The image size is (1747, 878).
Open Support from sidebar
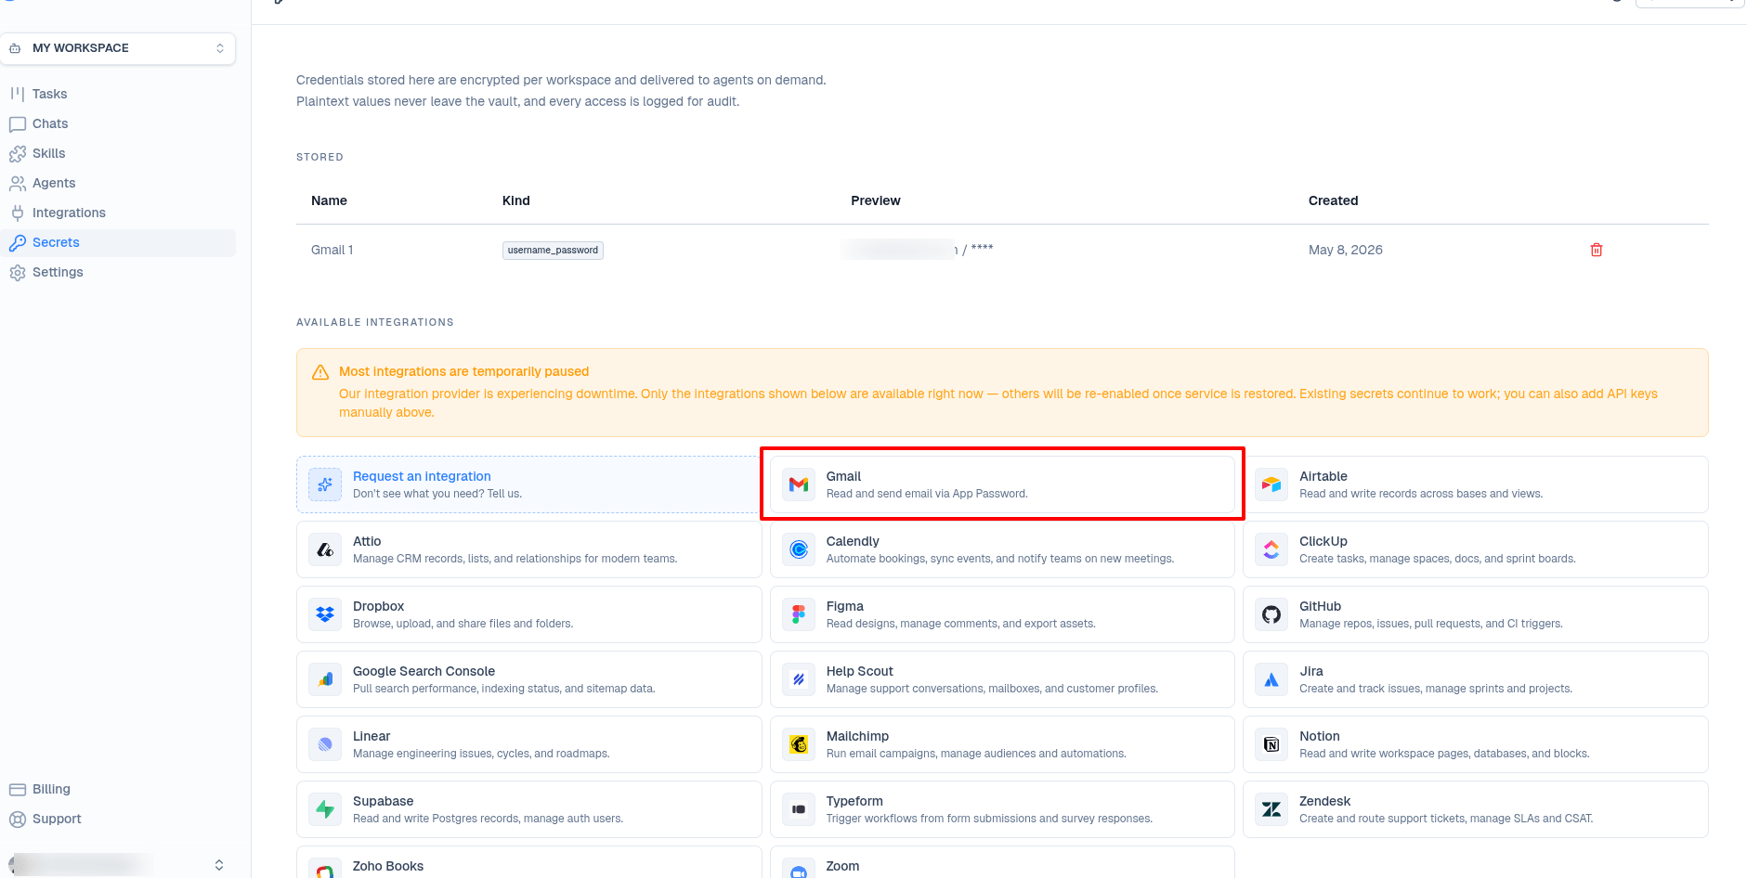[57, 819]
